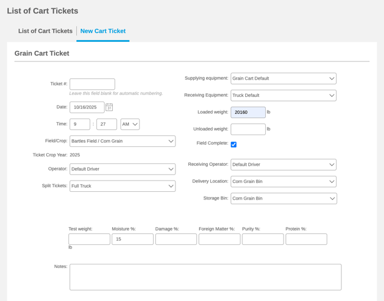384x301 pixels.
Task: Open the Split Tickets dropdown
Action: click(122, 186)
